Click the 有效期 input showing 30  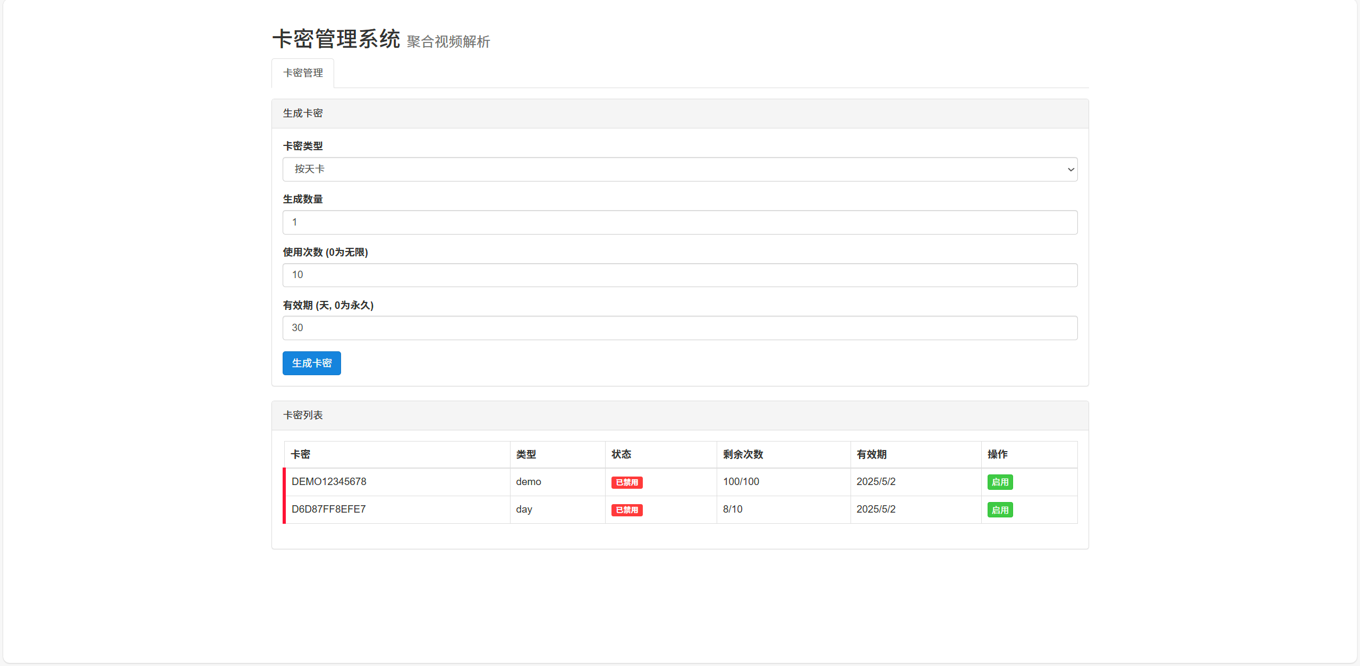coord(680,328)
